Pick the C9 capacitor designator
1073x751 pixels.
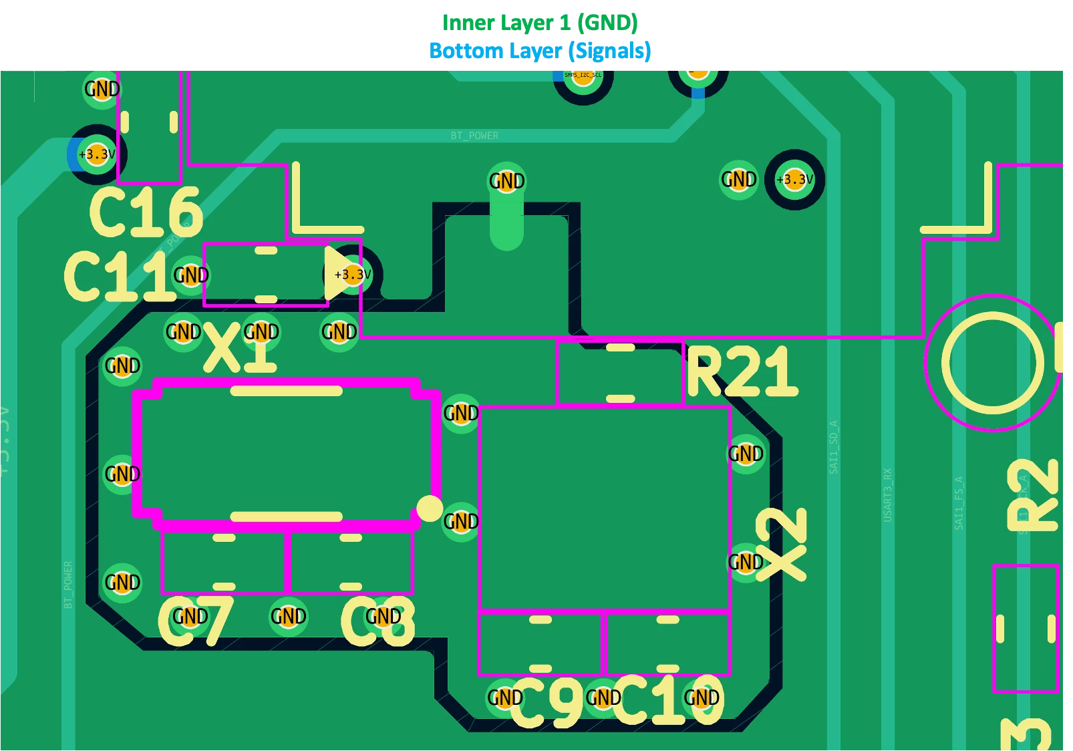[546, 702]
